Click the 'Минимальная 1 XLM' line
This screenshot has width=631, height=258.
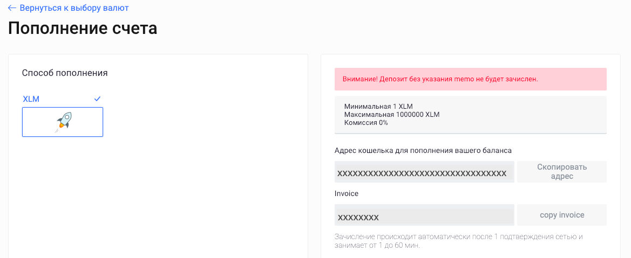pos(378,107)
